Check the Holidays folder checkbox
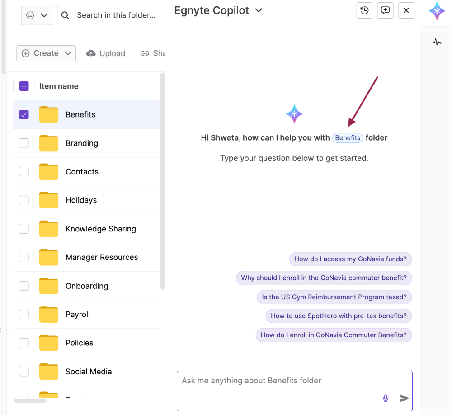Screen dimensions: 452x415 (x=24, y=200)
